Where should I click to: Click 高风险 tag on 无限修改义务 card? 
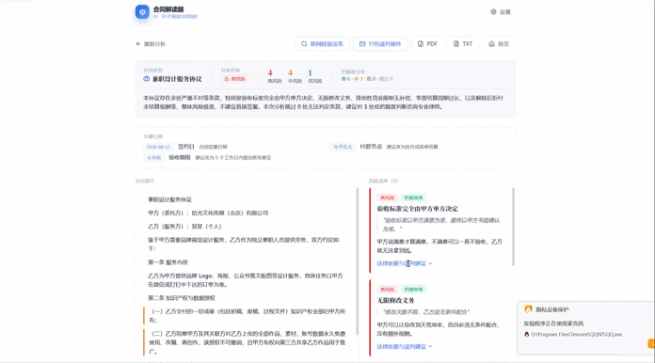pos(387,289)
